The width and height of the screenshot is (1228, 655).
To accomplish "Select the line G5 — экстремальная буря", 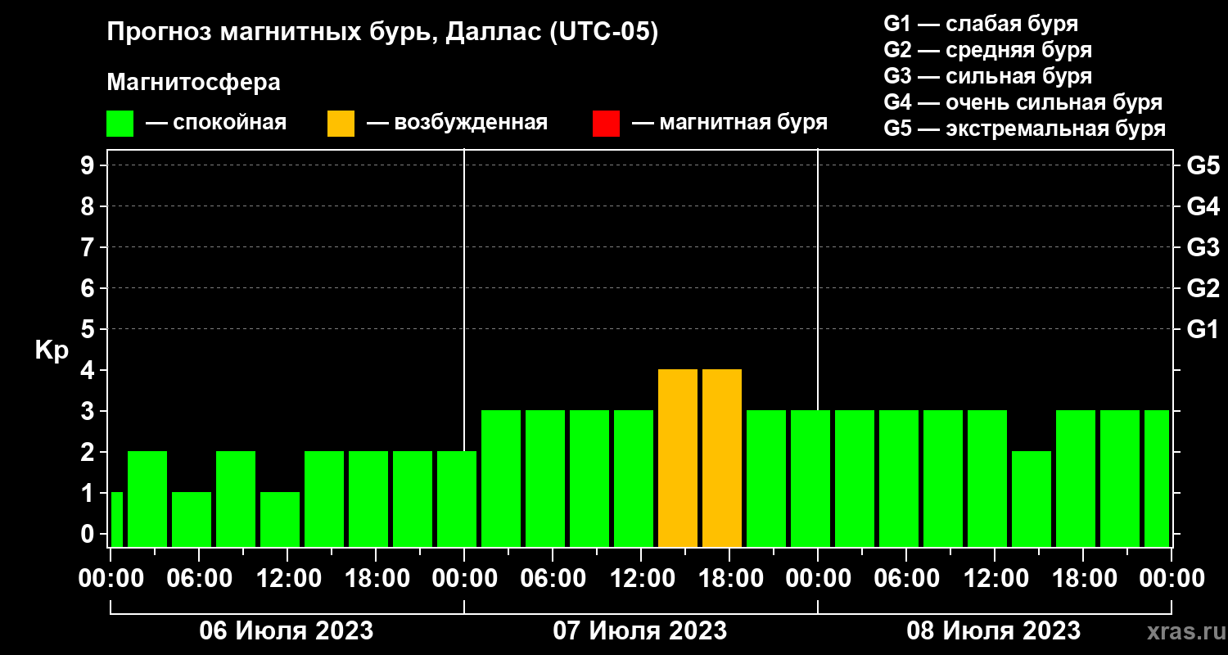I will pyautogui.click(x=1024, y=129).
